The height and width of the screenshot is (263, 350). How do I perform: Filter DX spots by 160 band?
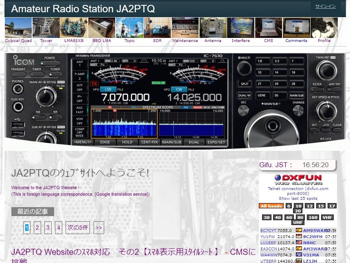[x=313, y=217]
